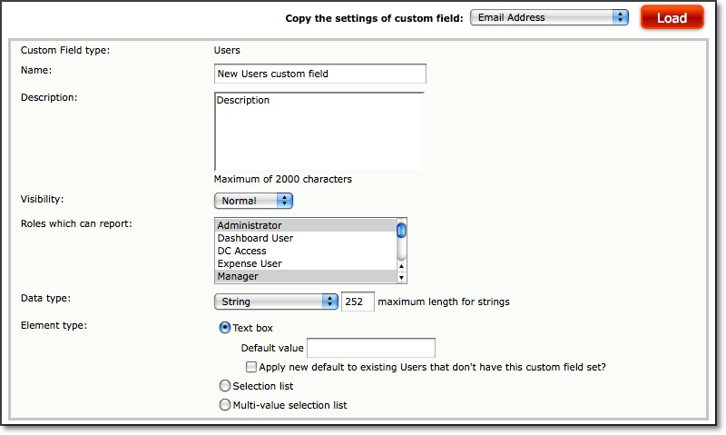Open the Visibility Normal dropdown
Screen dimensions: 726x435
pos(253,201)
